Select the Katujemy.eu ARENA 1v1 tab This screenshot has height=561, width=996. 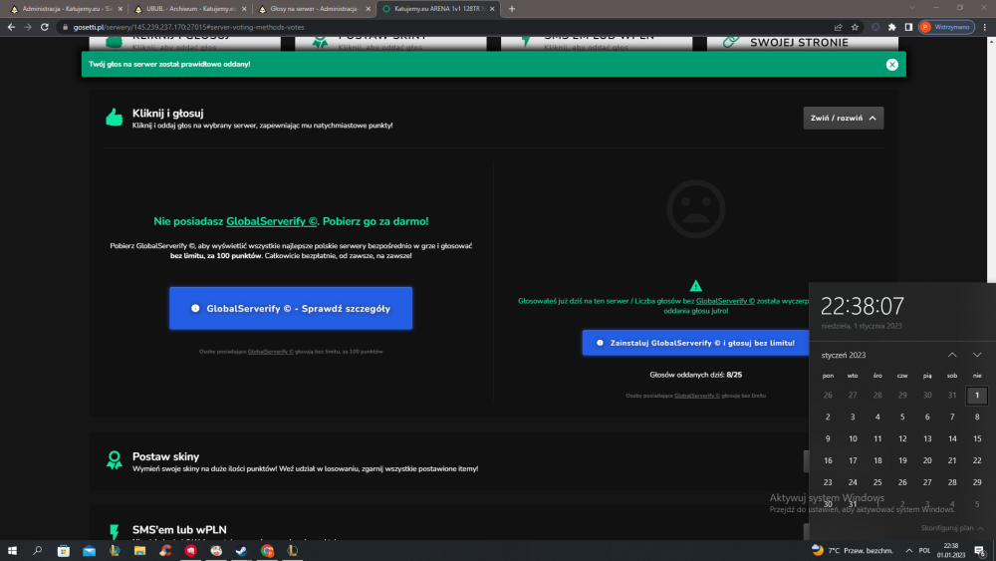pos(437,9)
